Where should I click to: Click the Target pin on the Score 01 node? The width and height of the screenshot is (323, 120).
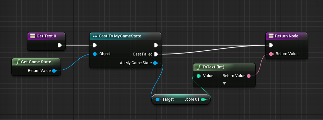(x=158, y=99)
